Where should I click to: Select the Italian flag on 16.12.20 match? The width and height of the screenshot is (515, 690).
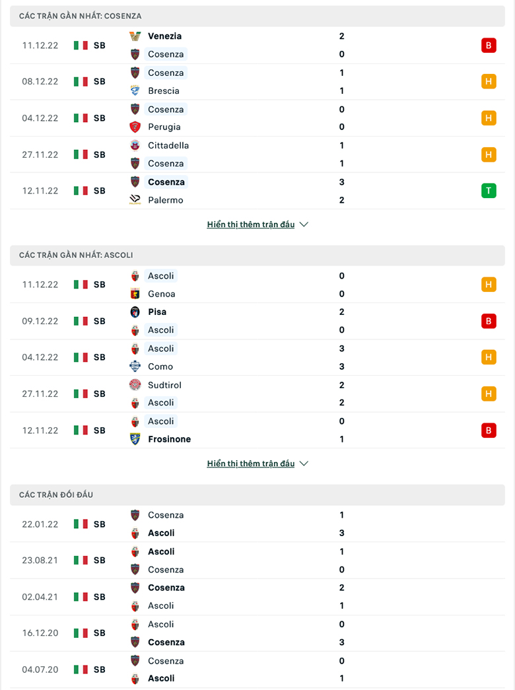[x=81, y=633]
